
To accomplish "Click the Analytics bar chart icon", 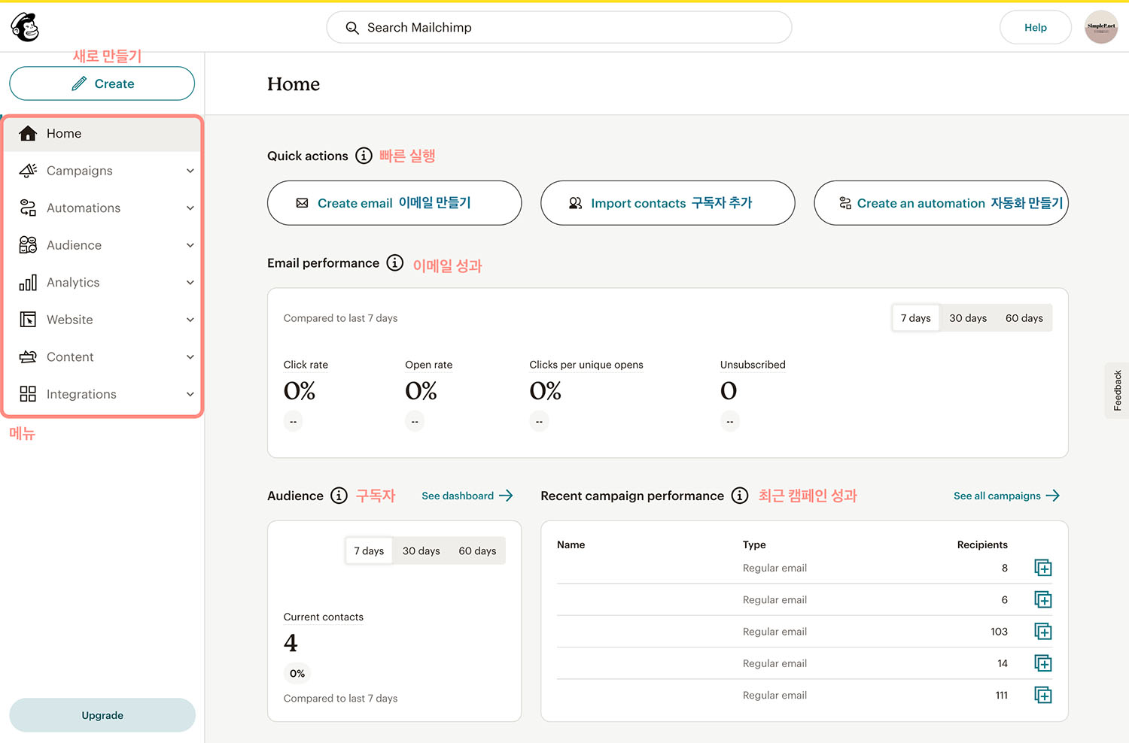I will pos(28,283).
